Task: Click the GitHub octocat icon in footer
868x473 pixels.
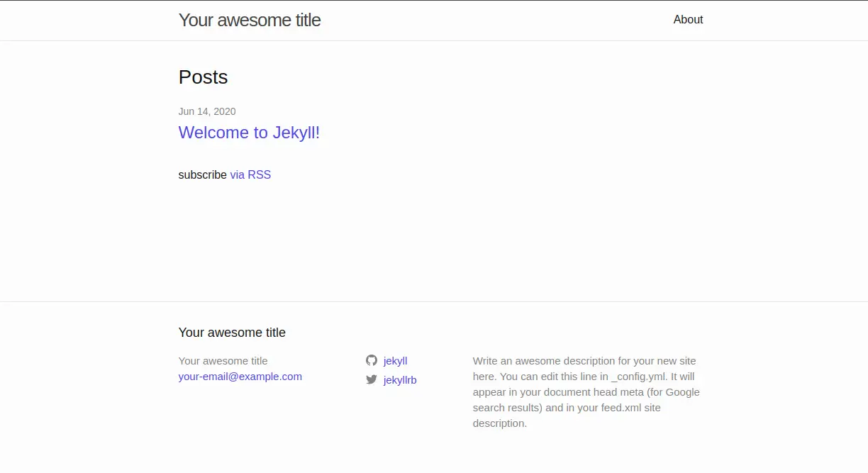Action: click(372, 360)
